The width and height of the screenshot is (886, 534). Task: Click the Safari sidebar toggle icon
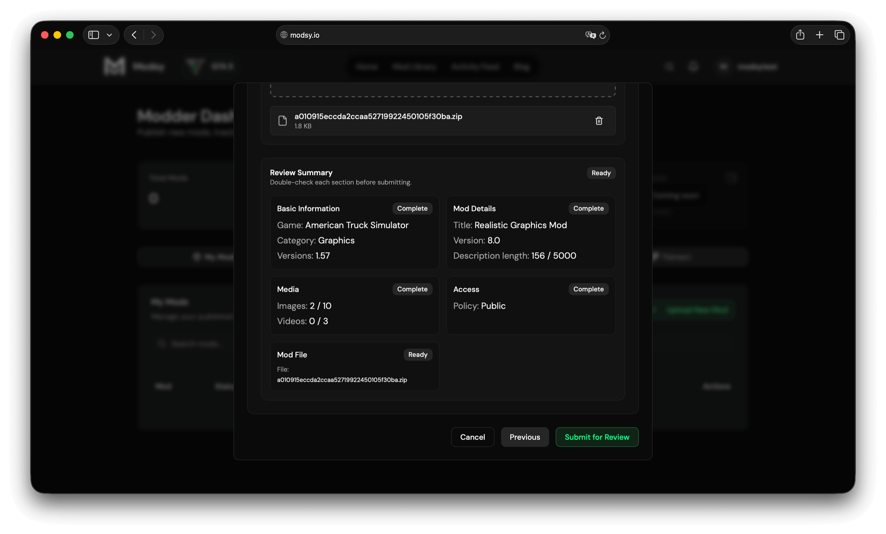tap(94, 35)
